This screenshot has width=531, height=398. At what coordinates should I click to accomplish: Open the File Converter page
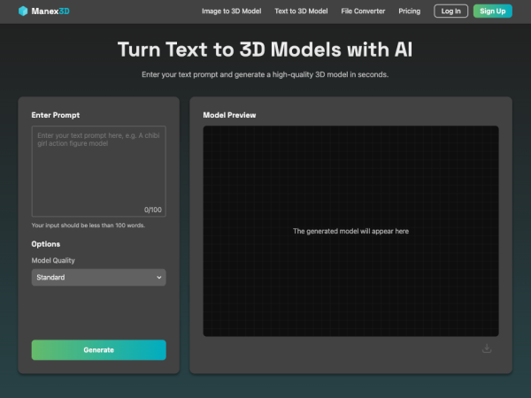coord(363,11)
